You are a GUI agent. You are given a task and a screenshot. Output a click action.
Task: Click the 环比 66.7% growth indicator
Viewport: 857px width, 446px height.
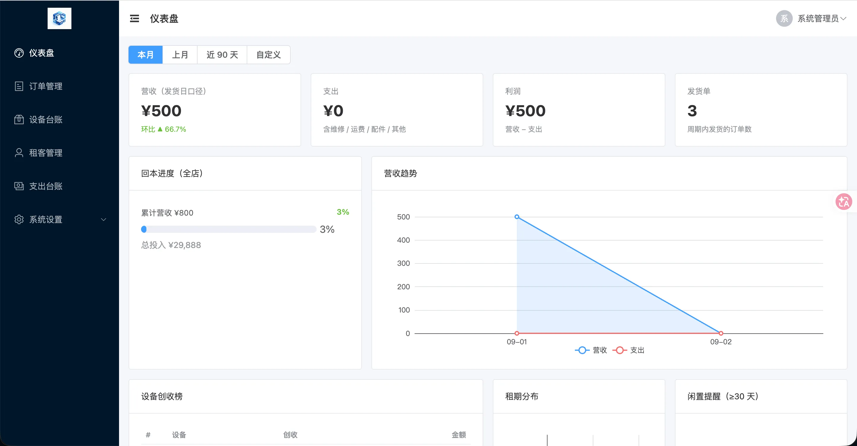tap(163, 129)
